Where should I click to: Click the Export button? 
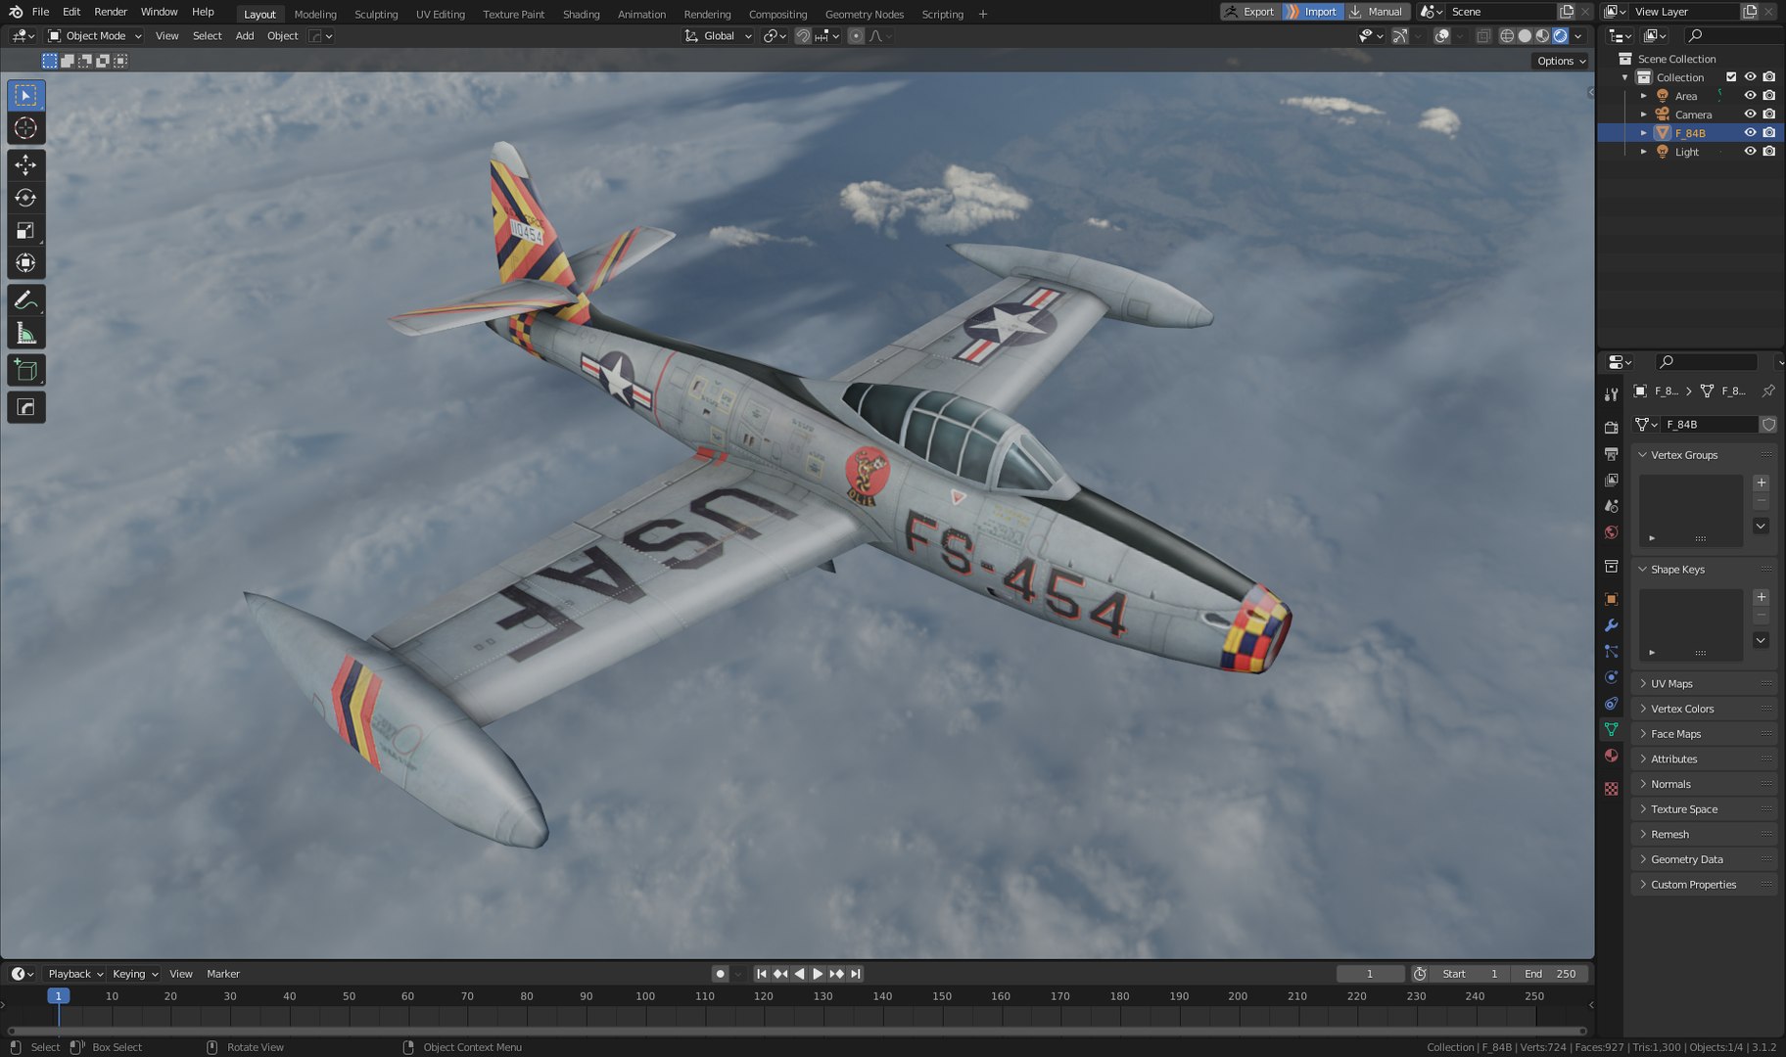1250,12
